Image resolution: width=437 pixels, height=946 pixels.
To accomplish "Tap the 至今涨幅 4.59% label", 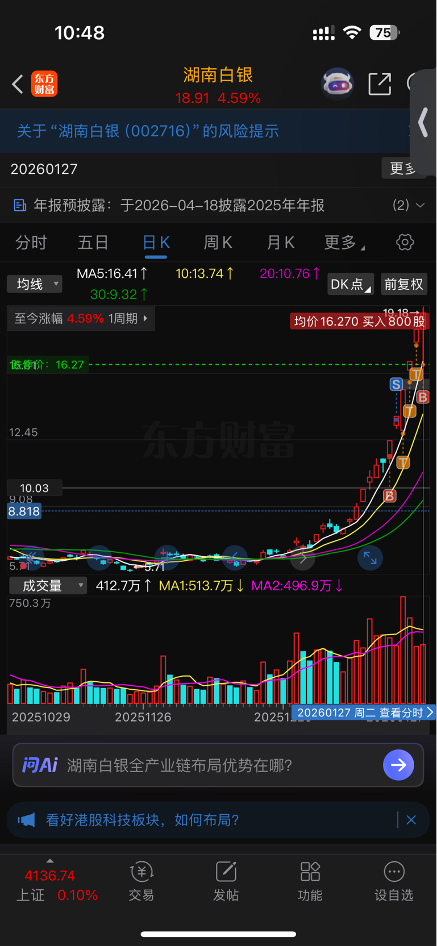I will pos(59,319).
